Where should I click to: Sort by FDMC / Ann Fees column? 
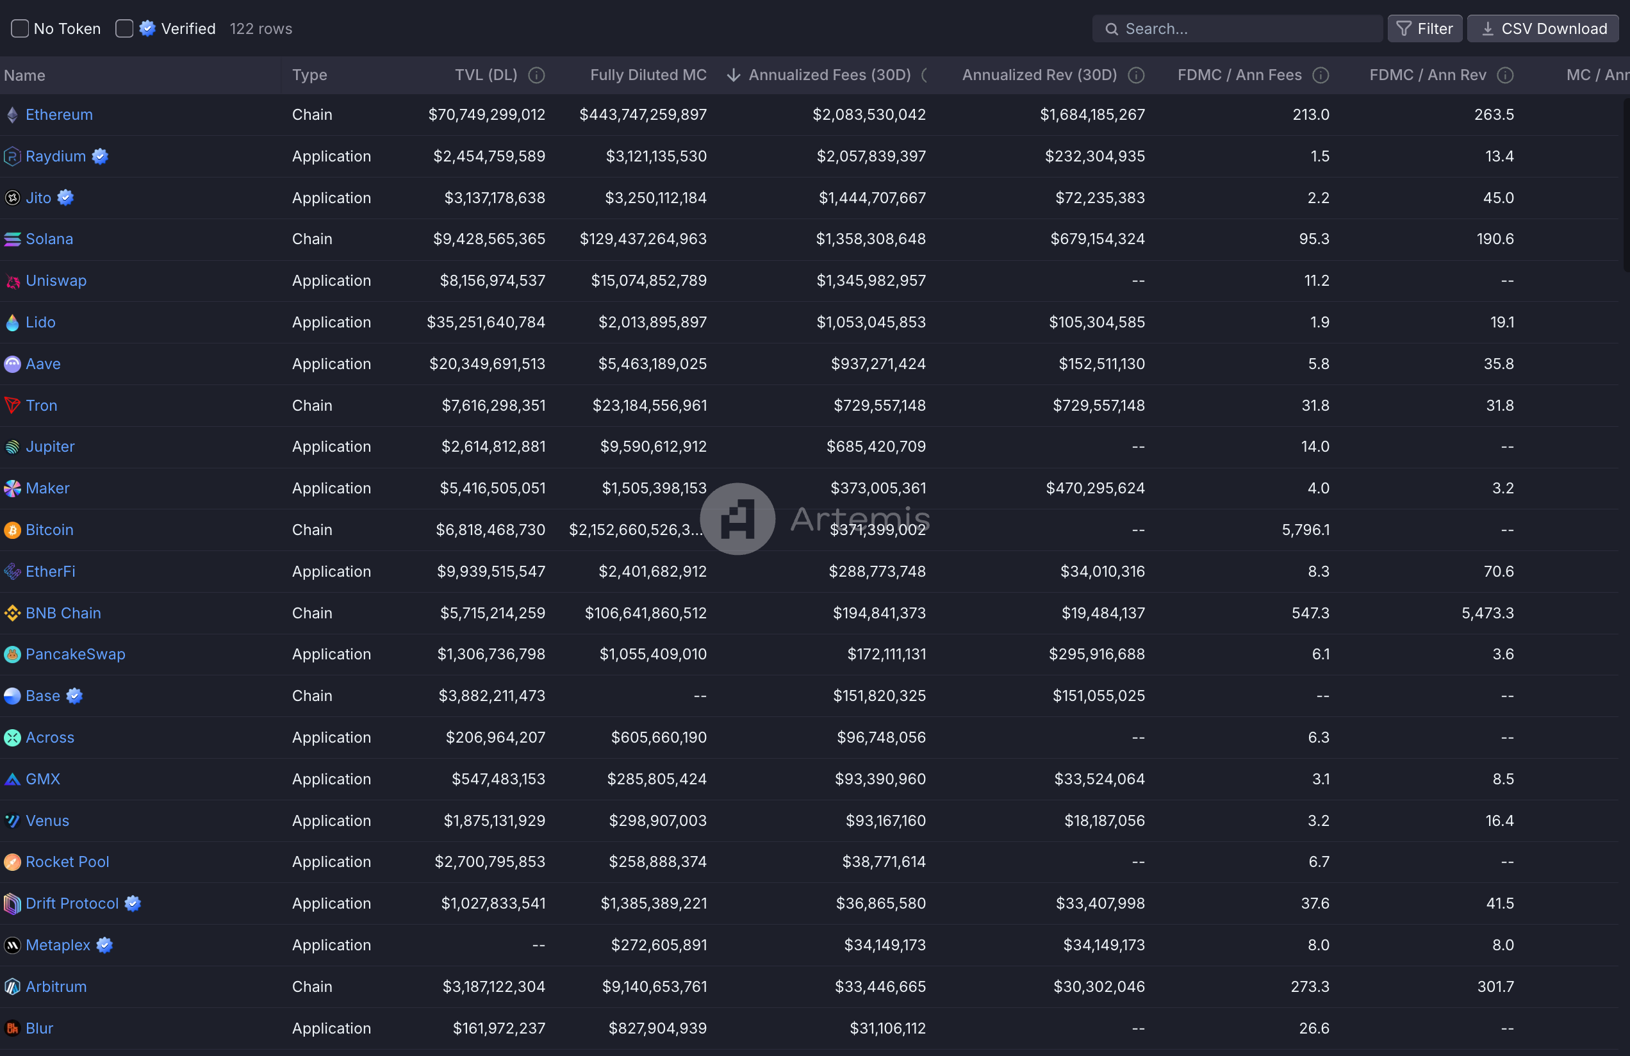point(1240,76)
